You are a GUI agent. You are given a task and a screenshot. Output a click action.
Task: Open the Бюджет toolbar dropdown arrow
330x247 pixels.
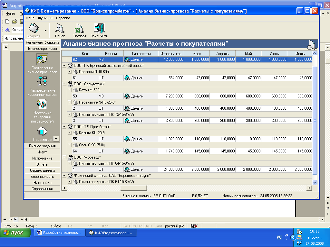tap(45, 31)
